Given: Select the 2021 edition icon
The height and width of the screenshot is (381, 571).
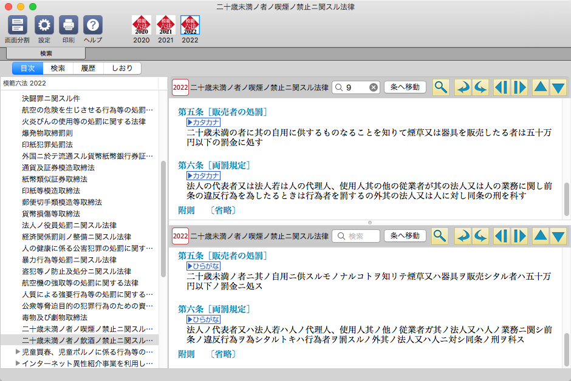Looking at the screenshot, I should [x=166, y=25].
